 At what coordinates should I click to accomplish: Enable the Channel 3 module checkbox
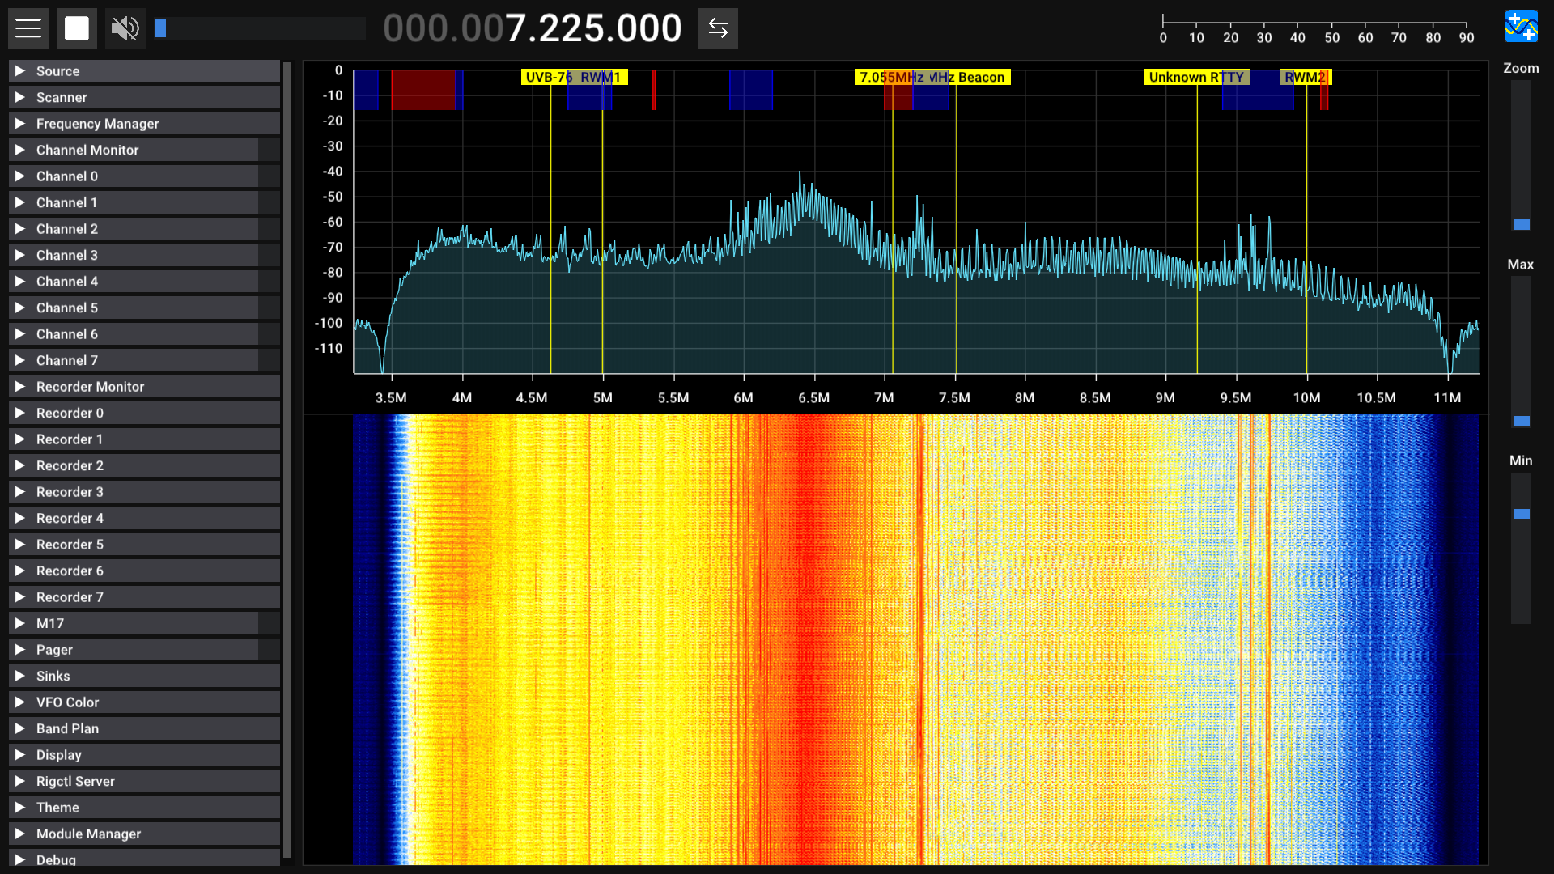pyautogui.click(x=269, y=255)
